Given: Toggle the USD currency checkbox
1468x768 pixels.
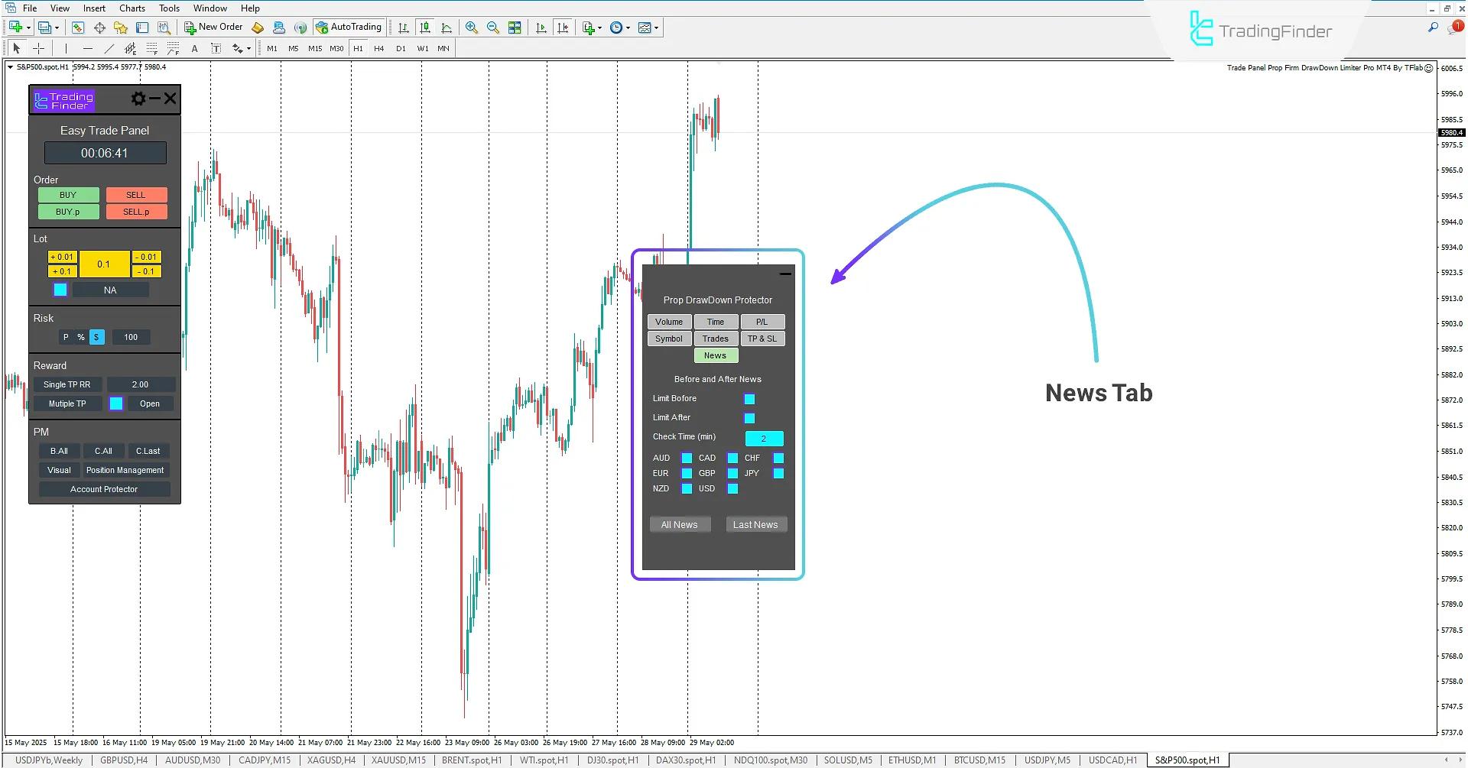Looking at the screenshot, I should point(732,489).
